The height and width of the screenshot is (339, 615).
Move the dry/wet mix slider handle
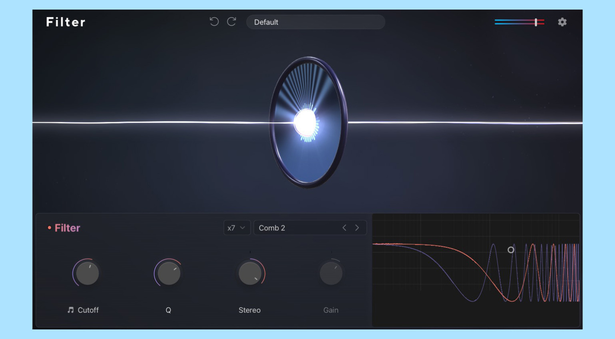(x=536, y=22)
